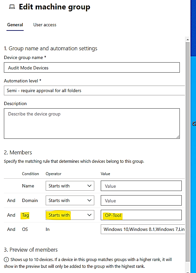Open the Automation level dropdown
This screenshot has width=196, height=273.
(94, 90)
